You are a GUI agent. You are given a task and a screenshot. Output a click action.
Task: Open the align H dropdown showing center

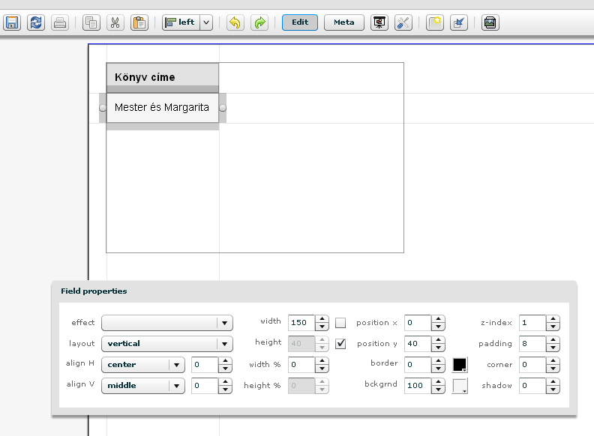point(176,365)
